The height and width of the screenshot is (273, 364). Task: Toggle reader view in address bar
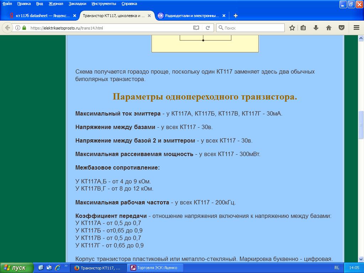tap(196, 28)
